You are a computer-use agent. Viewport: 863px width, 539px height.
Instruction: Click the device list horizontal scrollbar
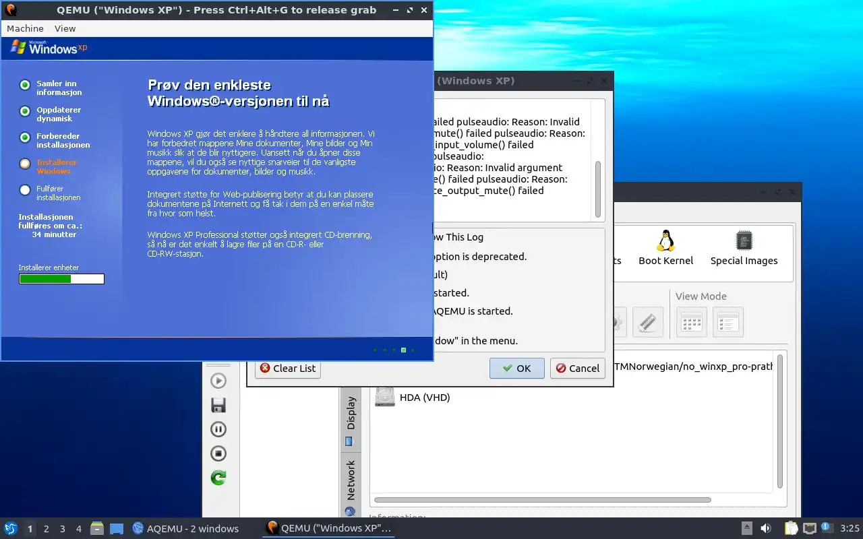(542, 500)
